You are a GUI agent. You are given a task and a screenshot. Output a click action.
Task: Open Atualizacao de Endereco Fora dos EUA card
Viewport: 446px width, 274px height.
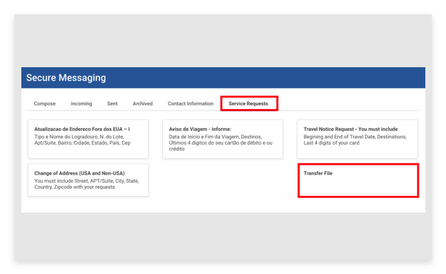(82, 129)
